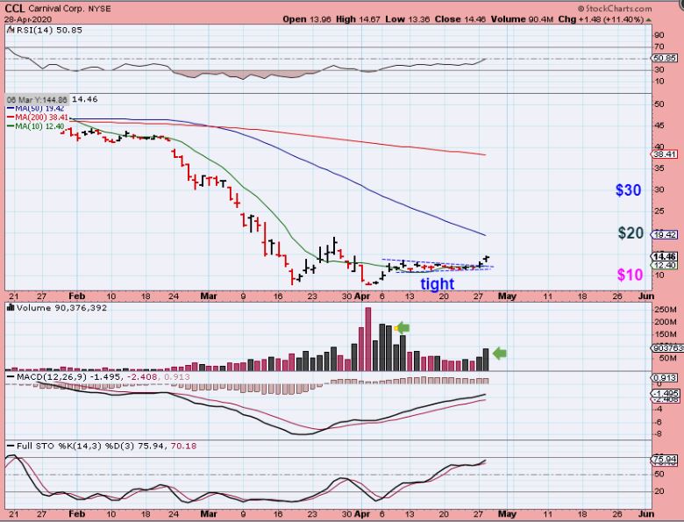Click the 19.42 price axis tag
684x522 pixels.
pos(665,235)
